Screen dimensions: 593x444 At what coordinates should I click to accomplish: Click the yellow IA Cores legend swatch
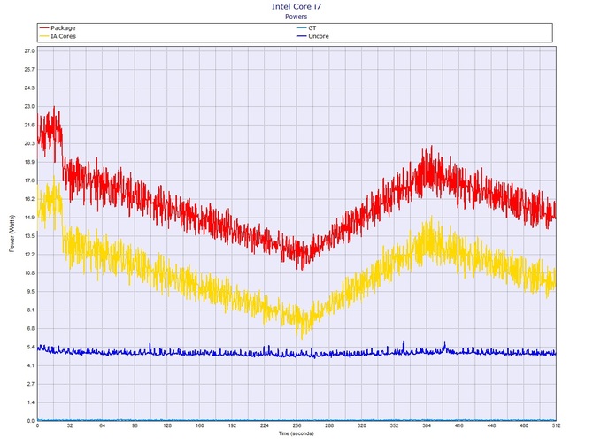point(44,36)
